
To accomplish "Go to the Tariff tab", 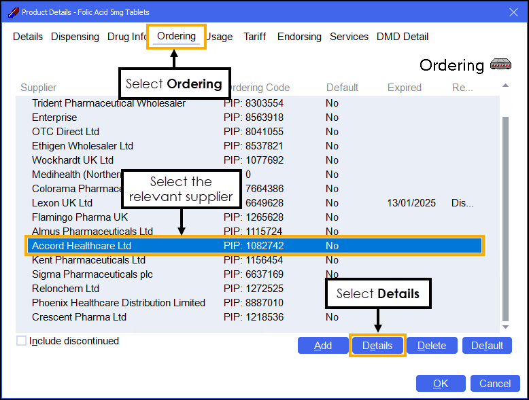I will (255, 37).
